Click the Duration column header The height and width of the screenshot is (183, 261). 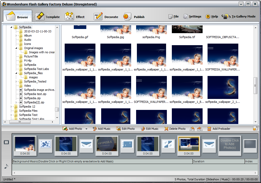coord(218,161)
